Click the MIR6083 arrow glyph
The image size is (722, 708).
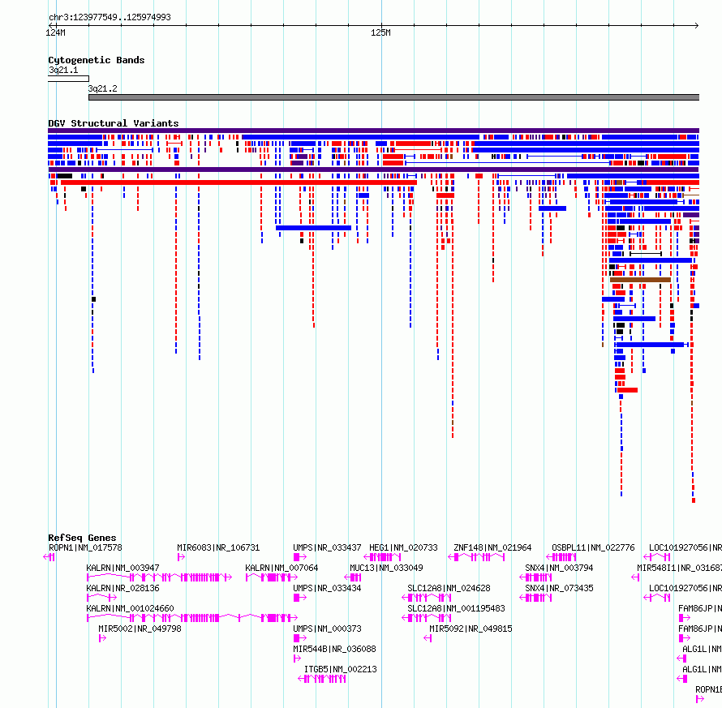[x=181, y=557]
